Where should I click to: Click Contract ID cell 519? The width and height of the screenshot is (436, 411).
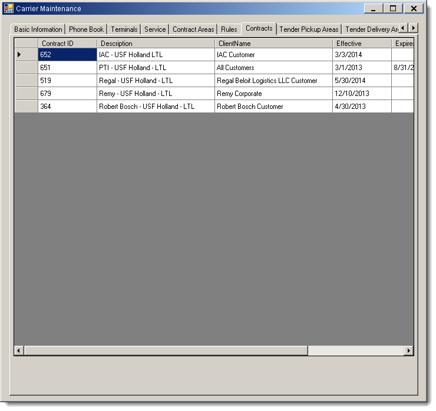click(67, 81)
